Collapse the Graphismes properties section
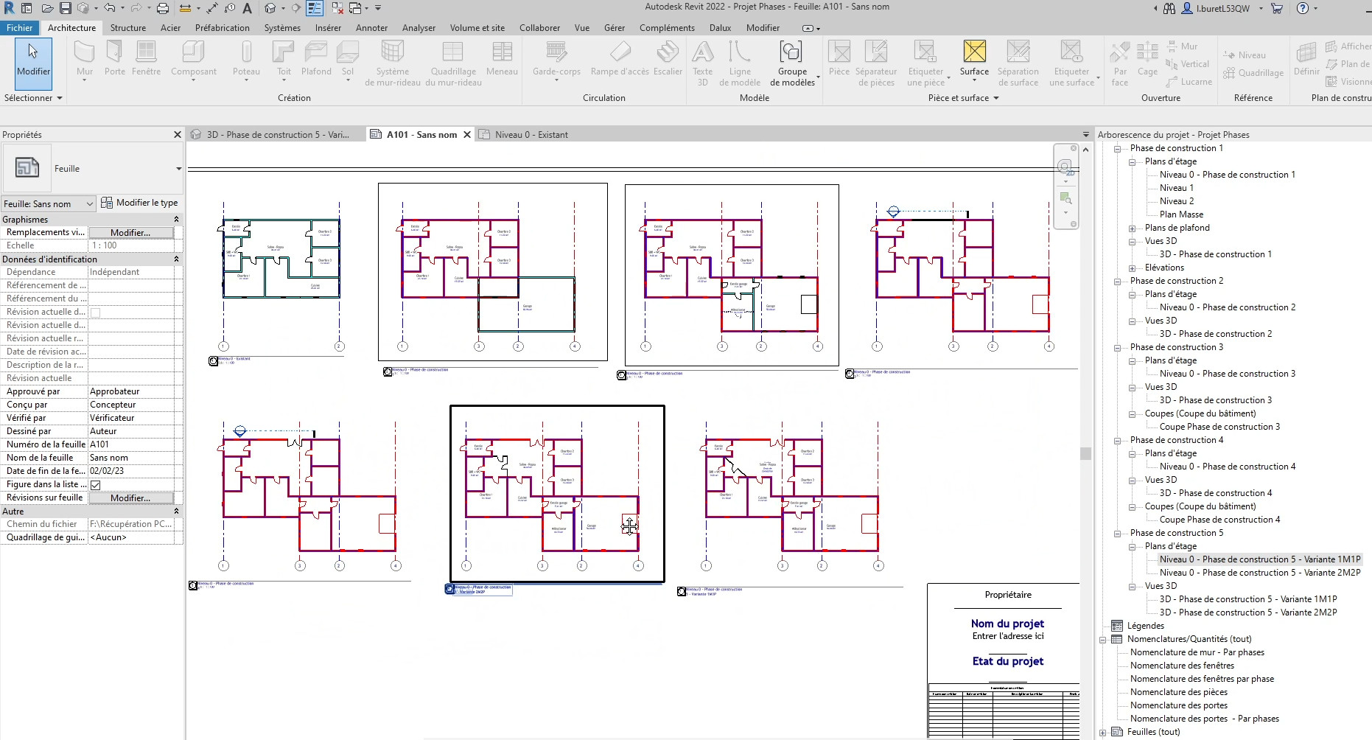Image resolution: width=1372 pixels, height=740 pixels. tap(176, 220)
